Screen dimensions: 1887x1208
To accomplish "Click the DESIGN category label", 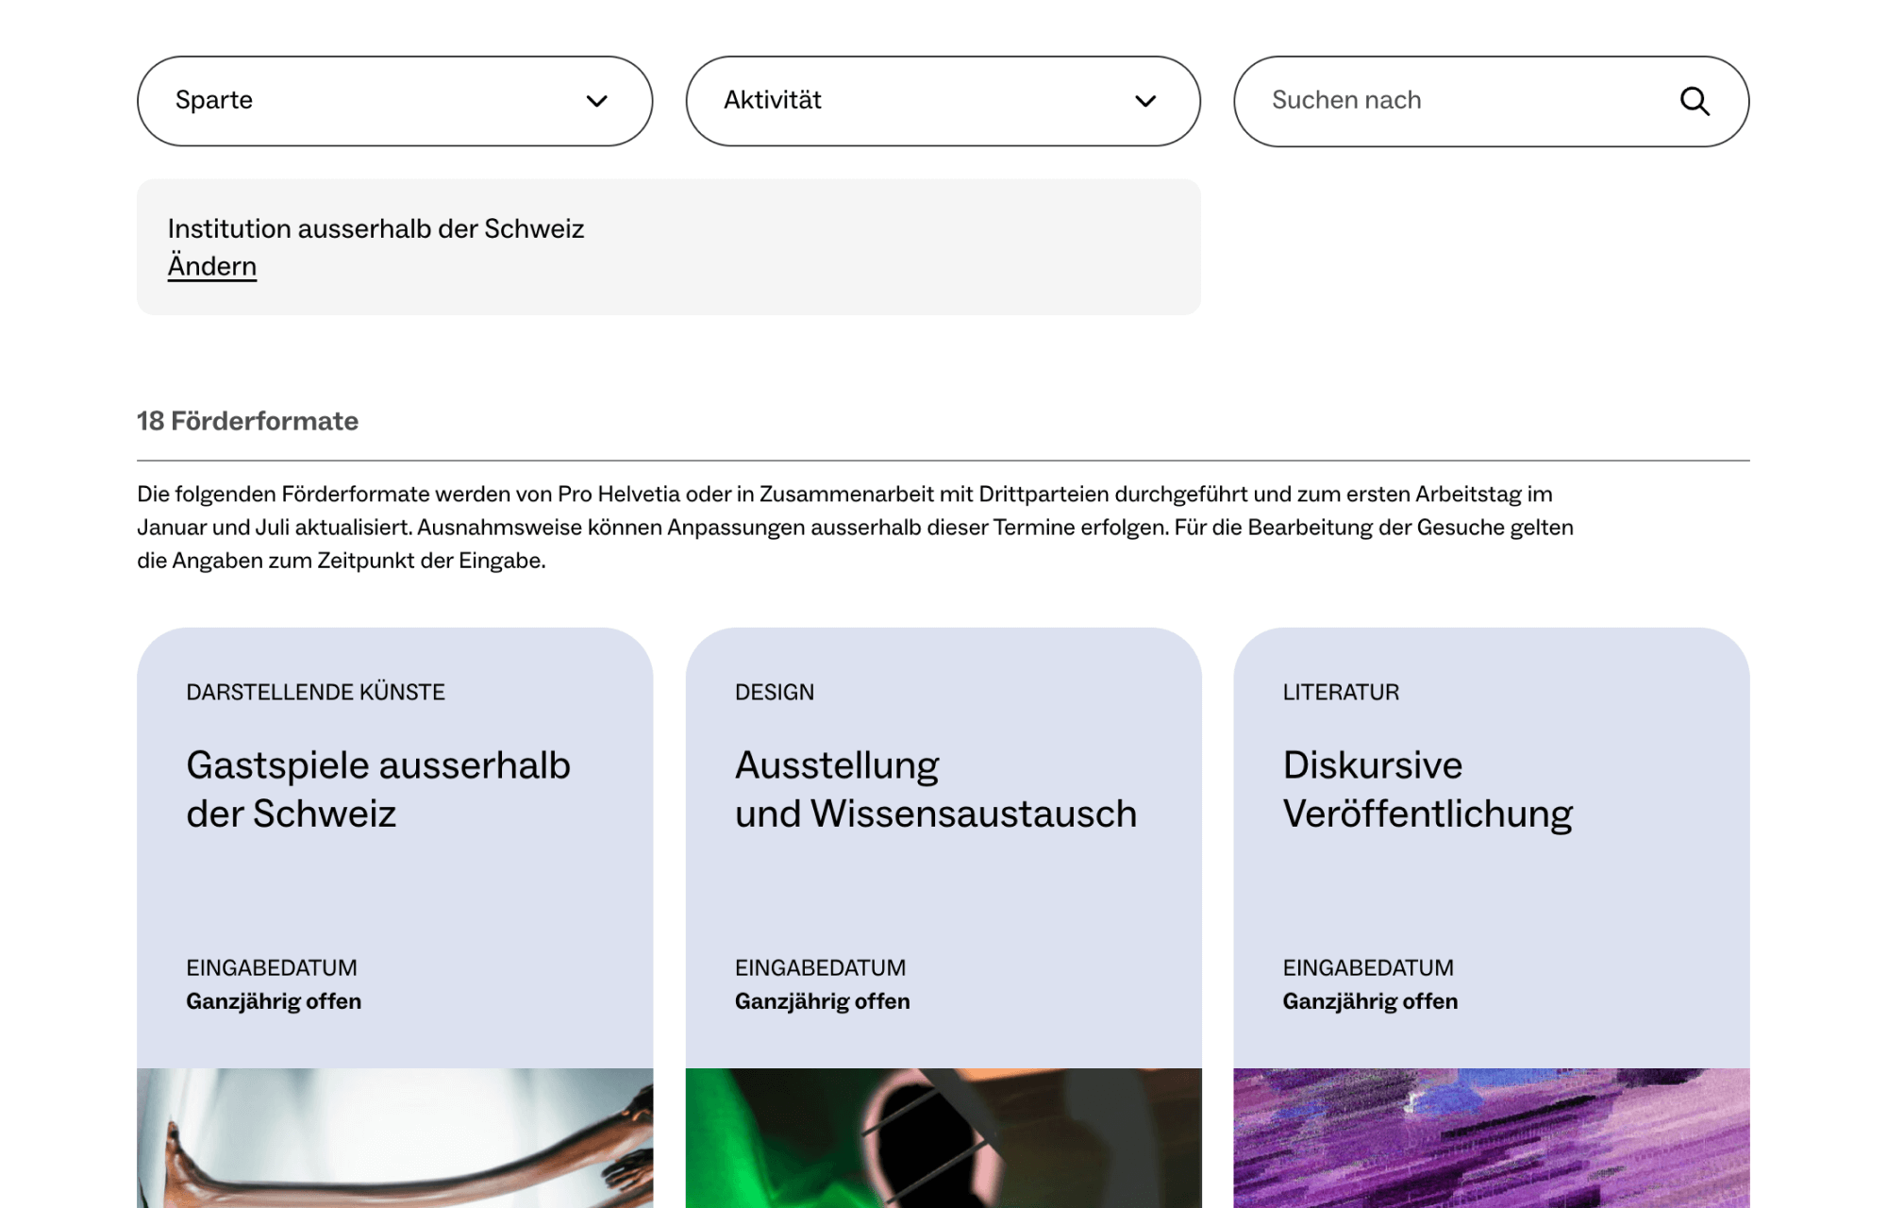I will 774,692.
